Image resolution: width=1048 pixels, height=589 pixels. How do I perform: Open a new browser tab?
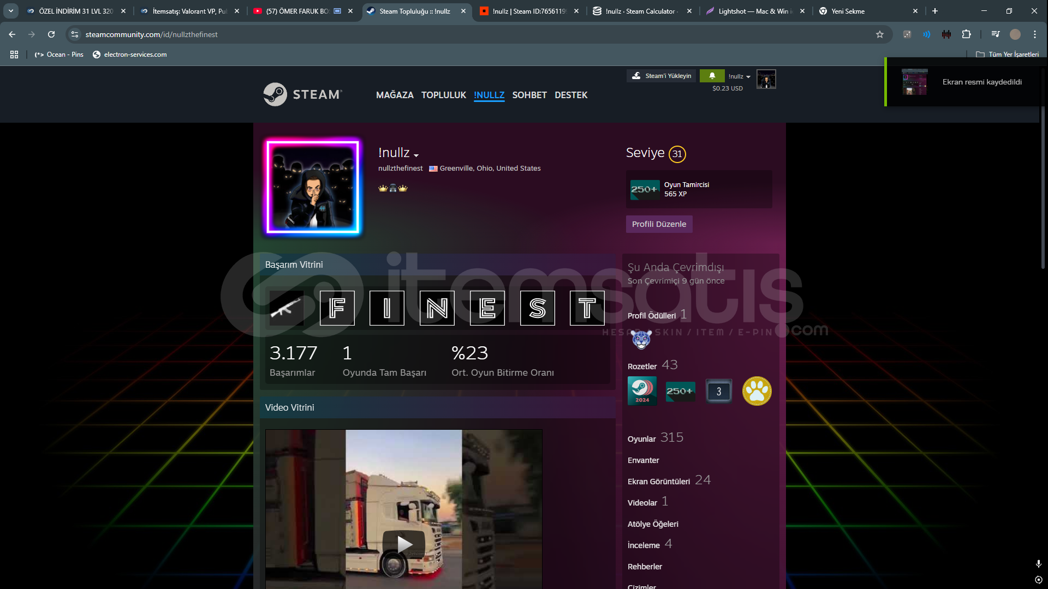coord(935,11)
